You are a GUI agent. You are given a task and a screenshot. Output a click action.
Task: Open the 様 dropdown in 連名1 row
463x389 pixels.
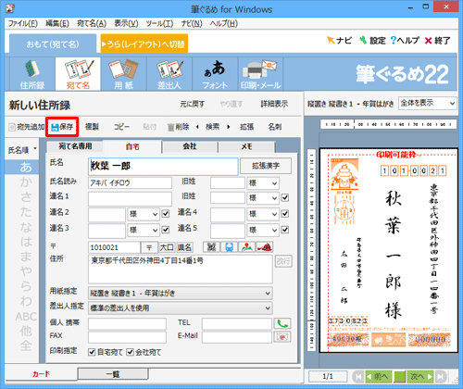(263, 198)
